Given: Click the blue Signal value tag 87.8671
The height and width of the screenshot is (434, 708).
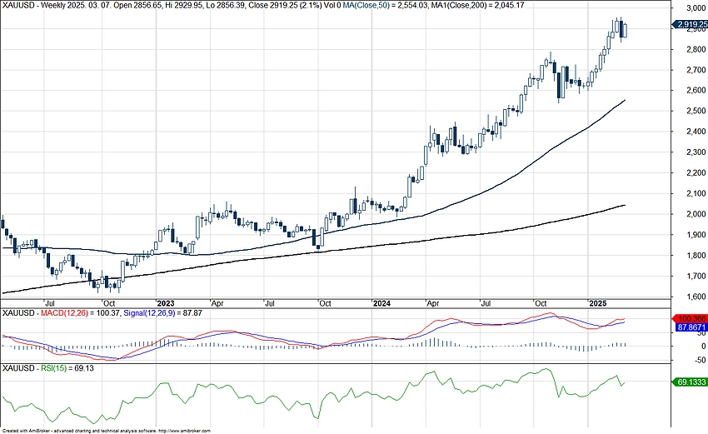Looking at the screenshot, I should point(687,328).
